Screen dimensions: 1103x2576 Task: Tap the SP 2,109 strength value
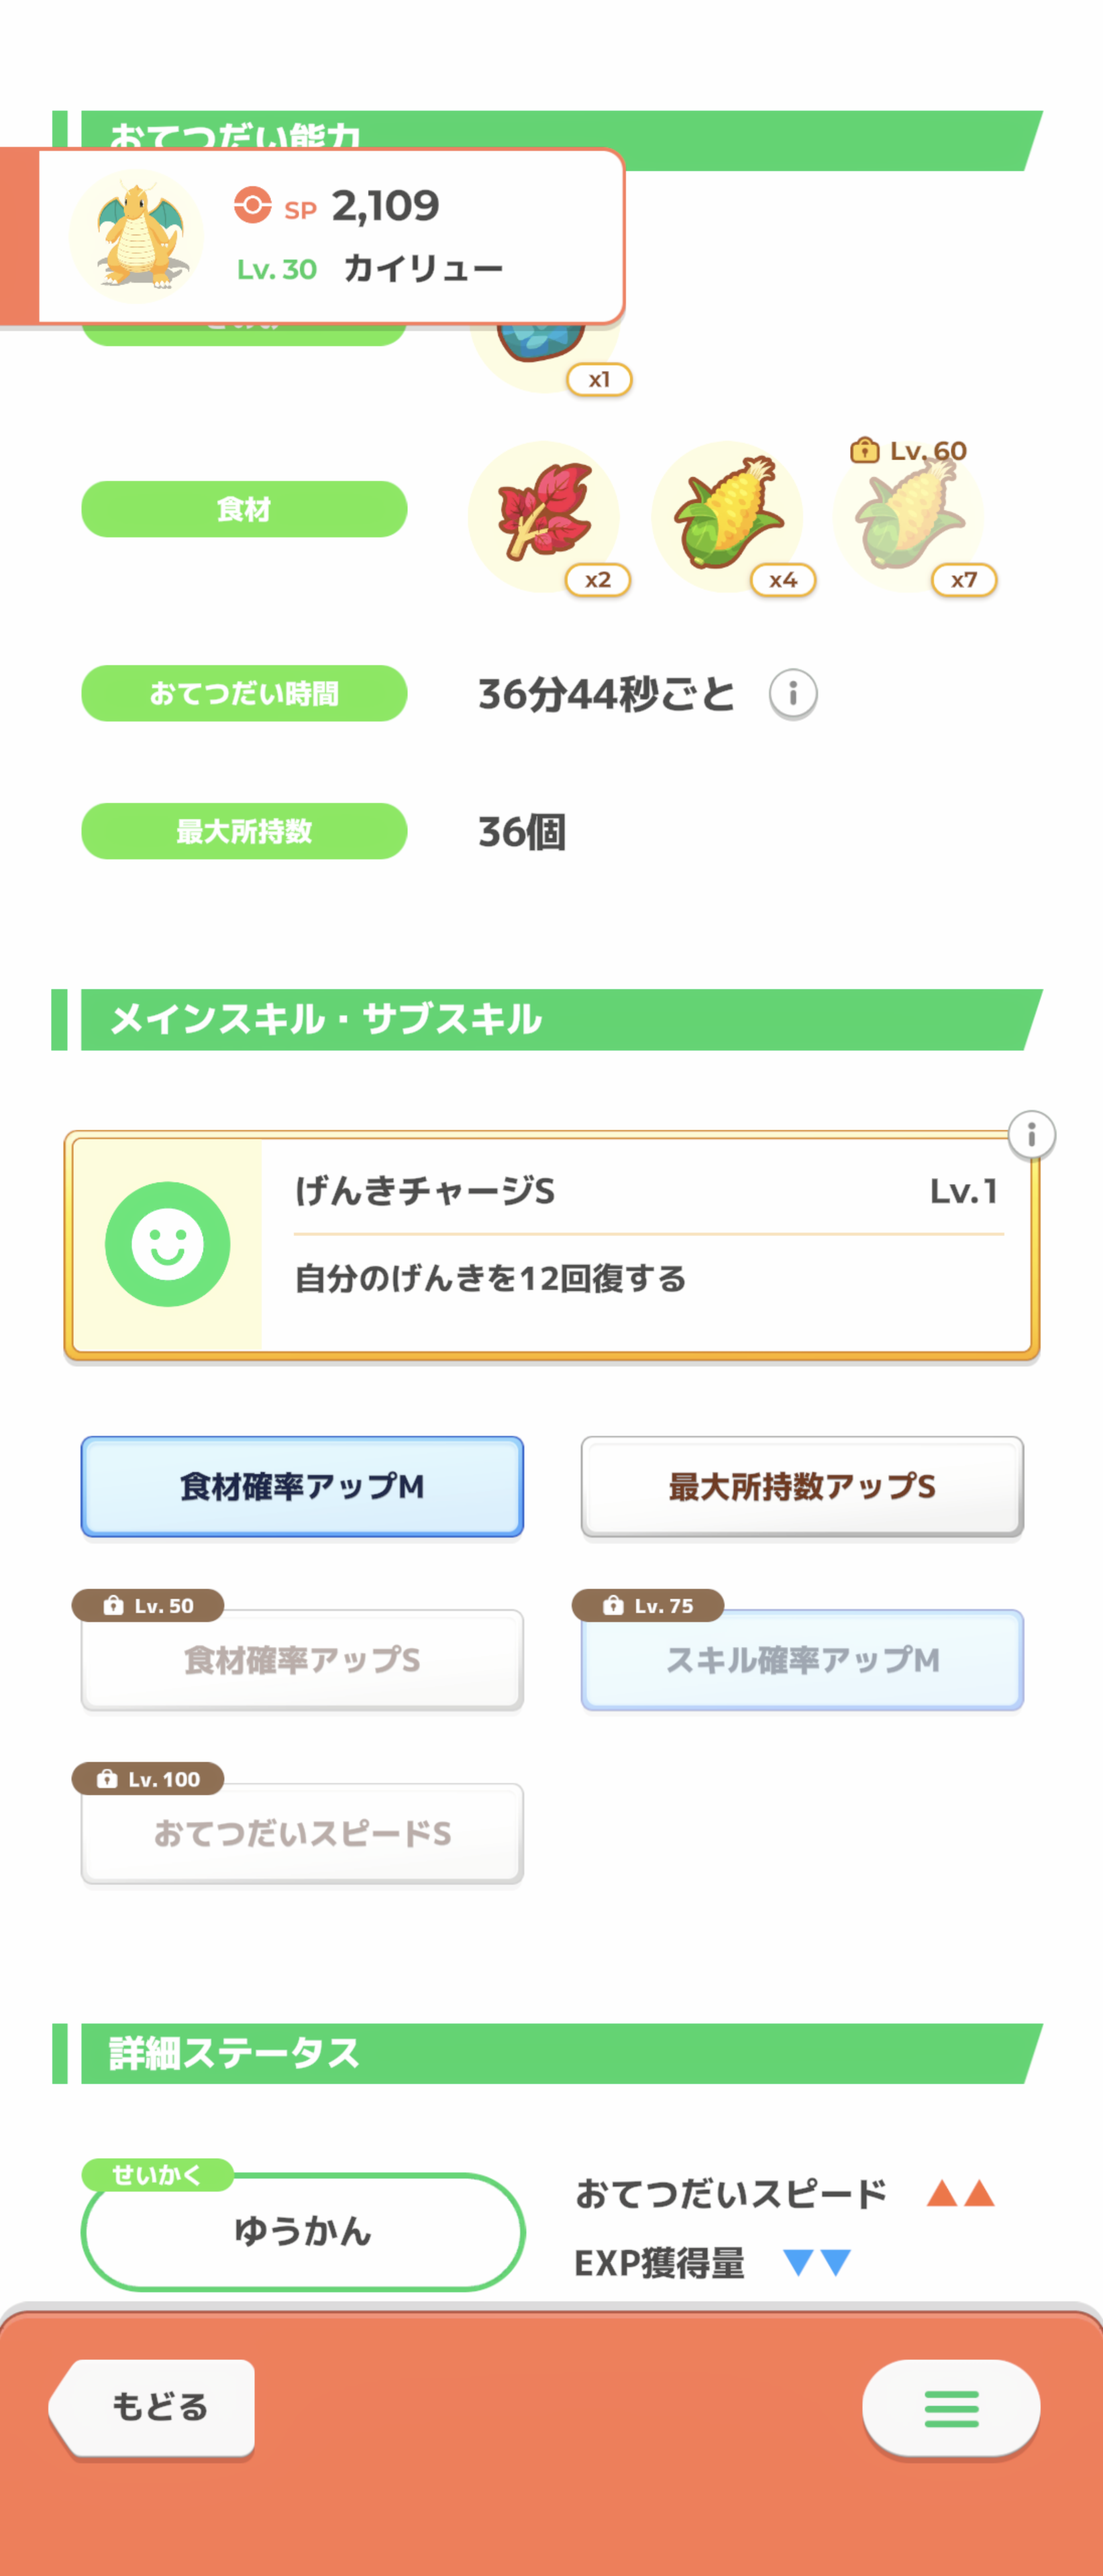point(384,206)
